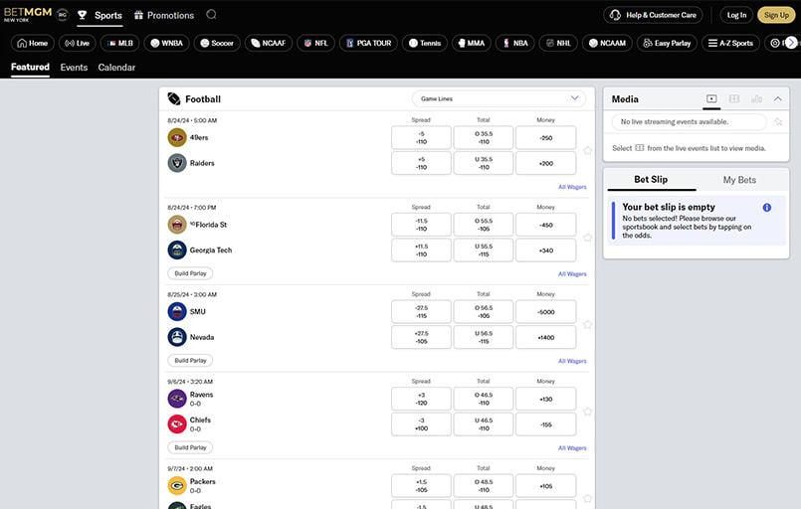
Task: Open All Wagers for Ravens vs Chiefs
Action: (x=572, y=447)
